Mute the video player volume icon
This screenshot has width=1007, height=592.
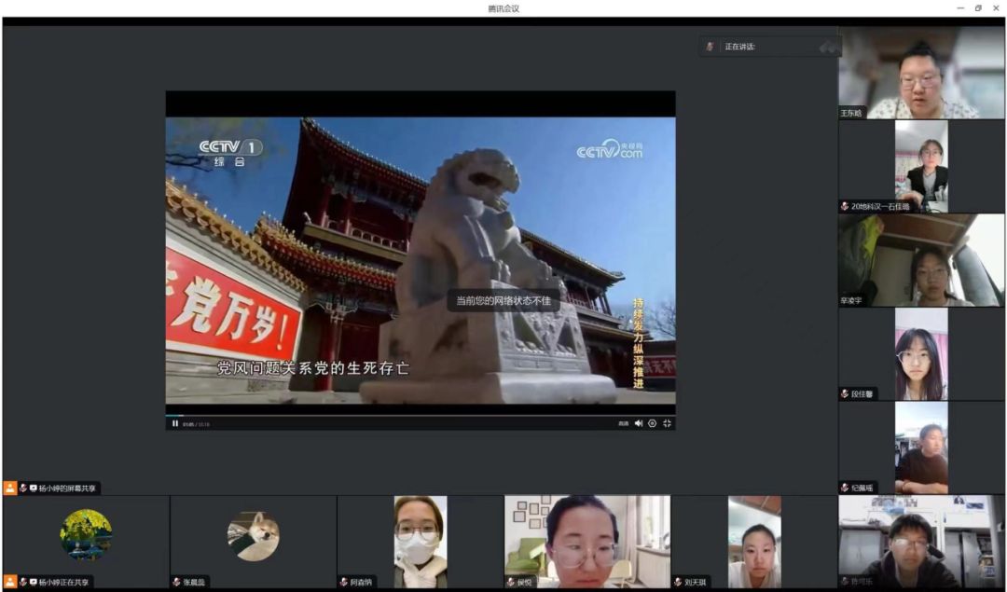pyautogui.click(x=639, y=424)
